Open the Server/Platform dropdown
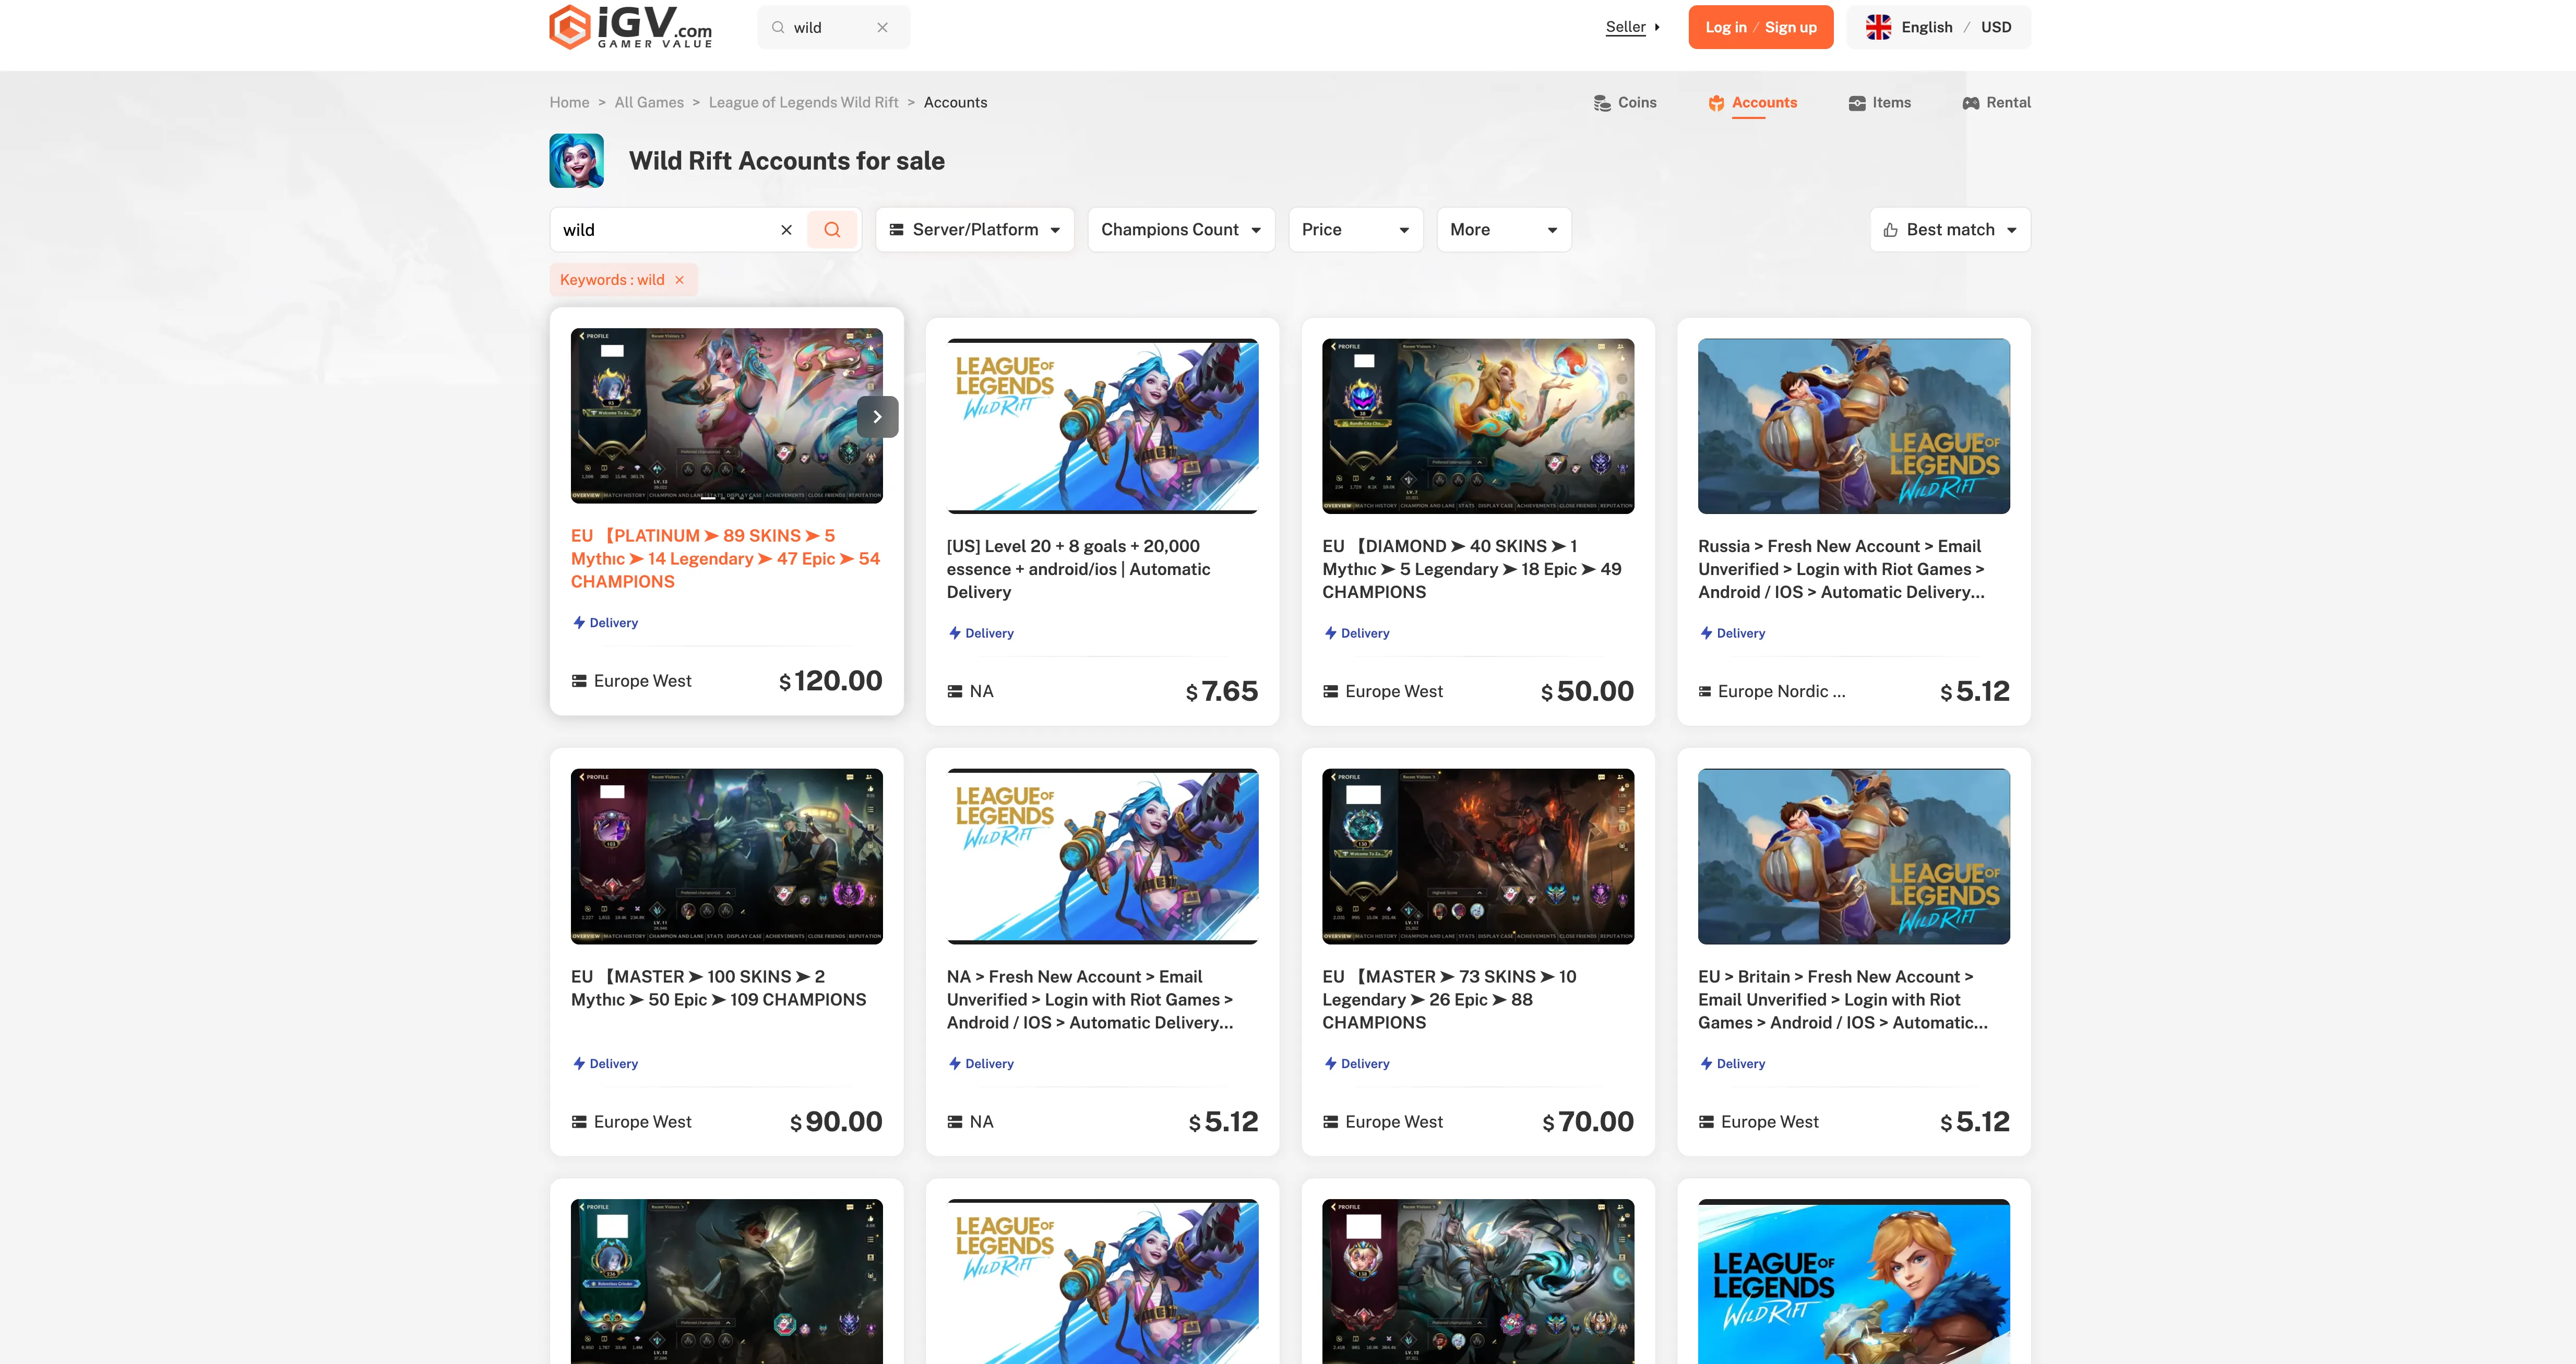 pos(974,230)
